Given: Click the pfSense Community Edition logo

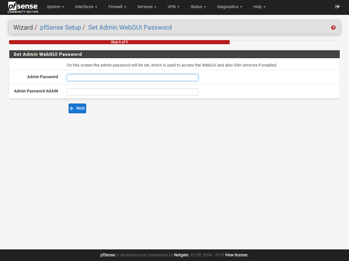Looking at the screenshot, I should pyautogui.click(x=23, y=7).
